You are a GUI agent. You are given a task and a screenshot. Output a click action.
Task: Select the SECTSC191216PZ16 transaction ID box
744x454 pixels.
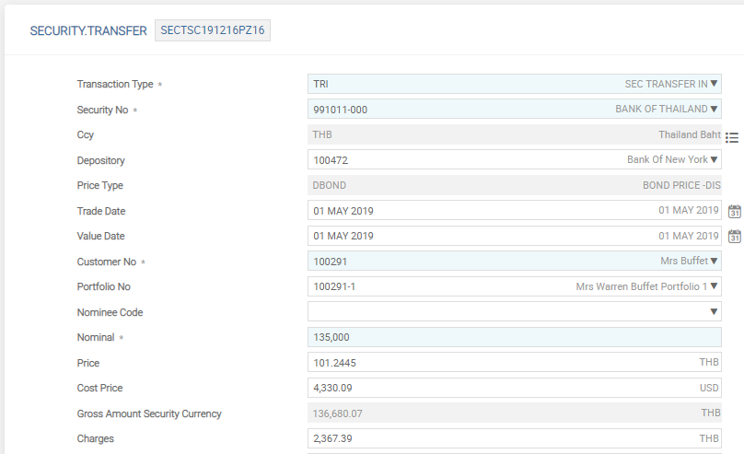click(212, 30)
